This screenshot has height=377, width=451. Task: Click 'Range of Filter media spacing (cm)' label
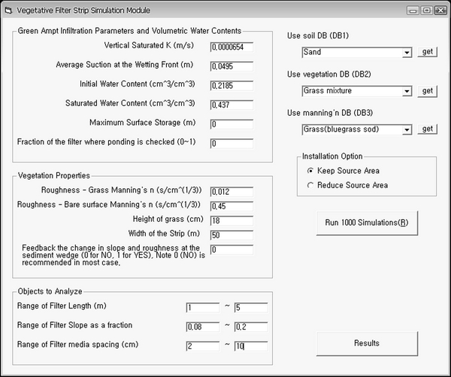point(77,345)
